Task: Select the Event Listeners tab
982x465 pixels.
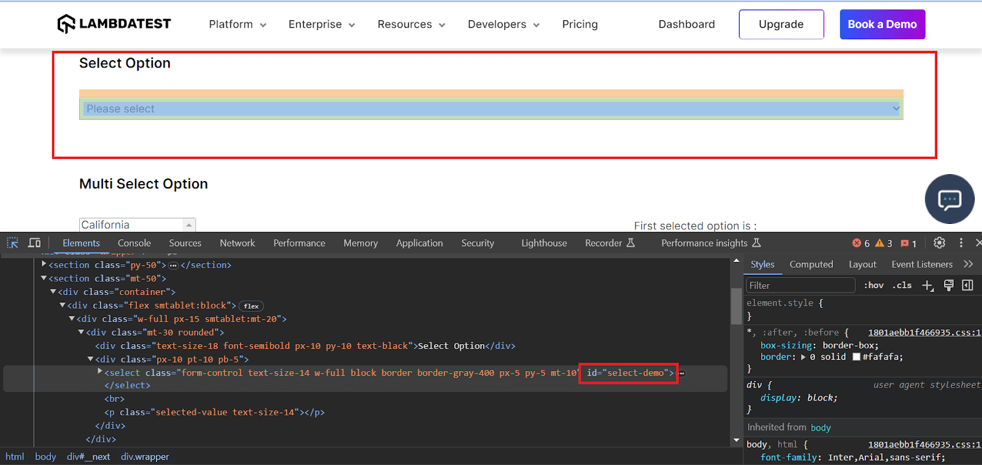Action: click(x=922, y=264)
